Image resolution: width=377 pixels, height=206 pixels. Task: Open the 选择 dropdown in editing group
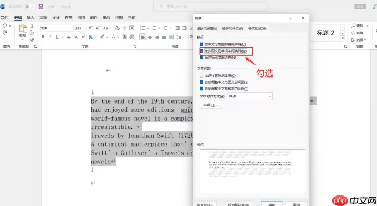[x=359, y=40]
